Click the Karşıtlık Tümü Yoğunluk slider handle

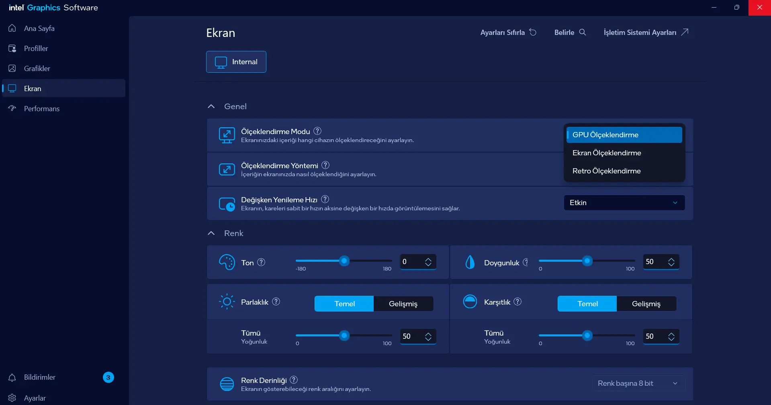[587, 336]
